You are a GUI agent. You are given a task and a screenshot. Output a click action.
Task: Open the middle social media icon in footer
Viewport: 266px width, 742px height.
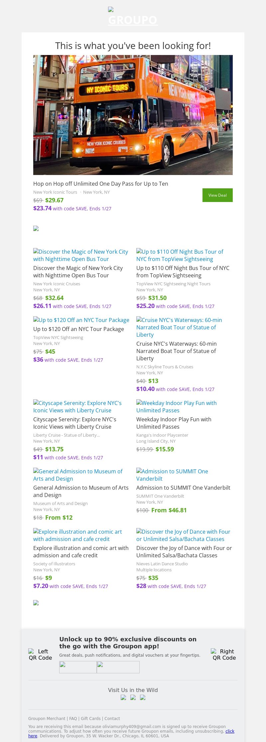(x=133, y=697)
